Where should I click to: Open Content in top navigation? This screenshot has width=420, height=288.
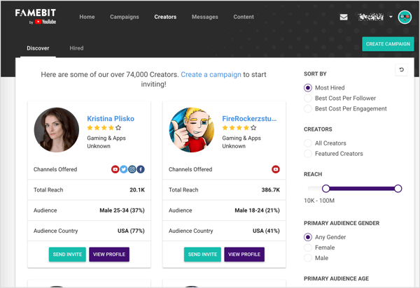click(244, 17)
